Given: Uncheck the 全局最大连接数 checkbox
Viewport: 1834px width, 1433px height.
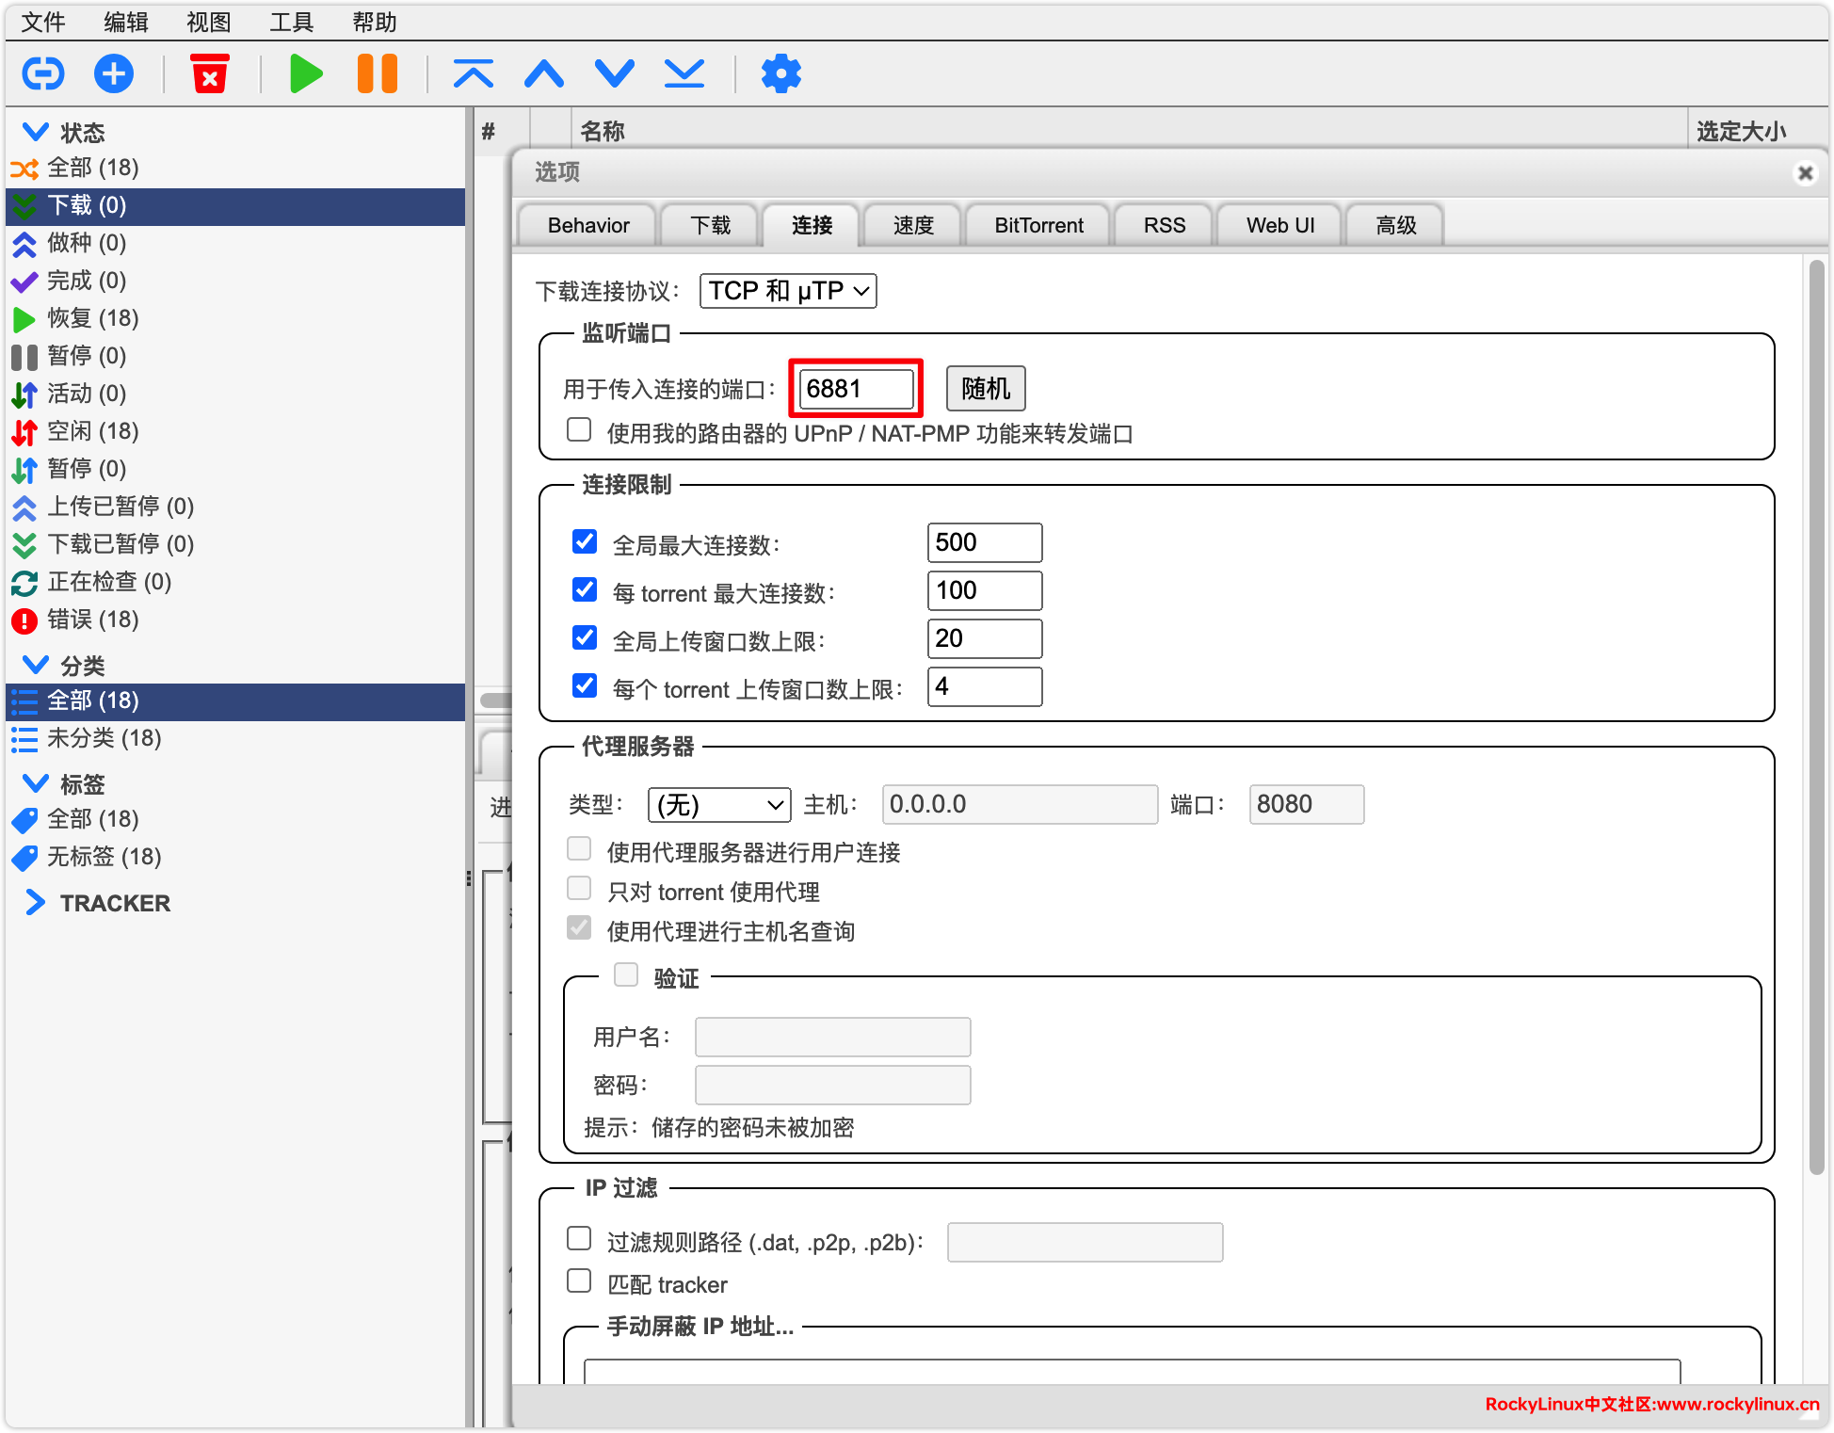Looking at the screenshot, I should [x=585, y=541].
